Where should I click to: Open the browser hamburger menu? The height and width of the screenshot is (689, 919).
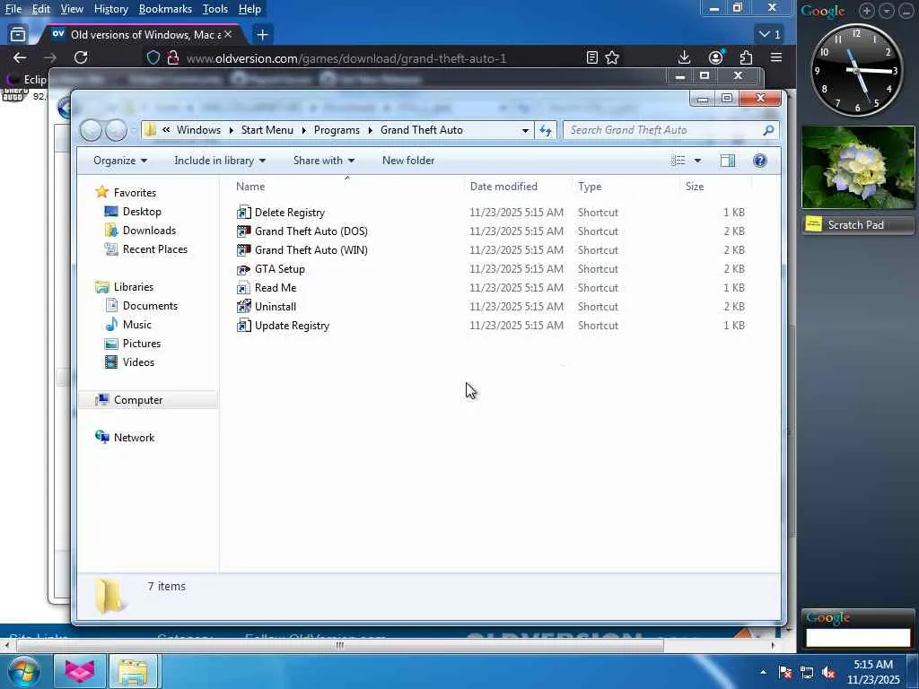[776, 57]
